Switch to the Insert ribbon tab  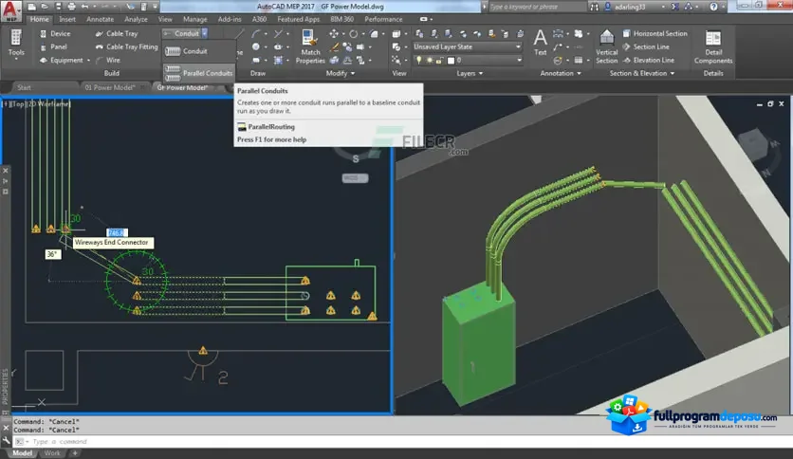click(67, 19)
